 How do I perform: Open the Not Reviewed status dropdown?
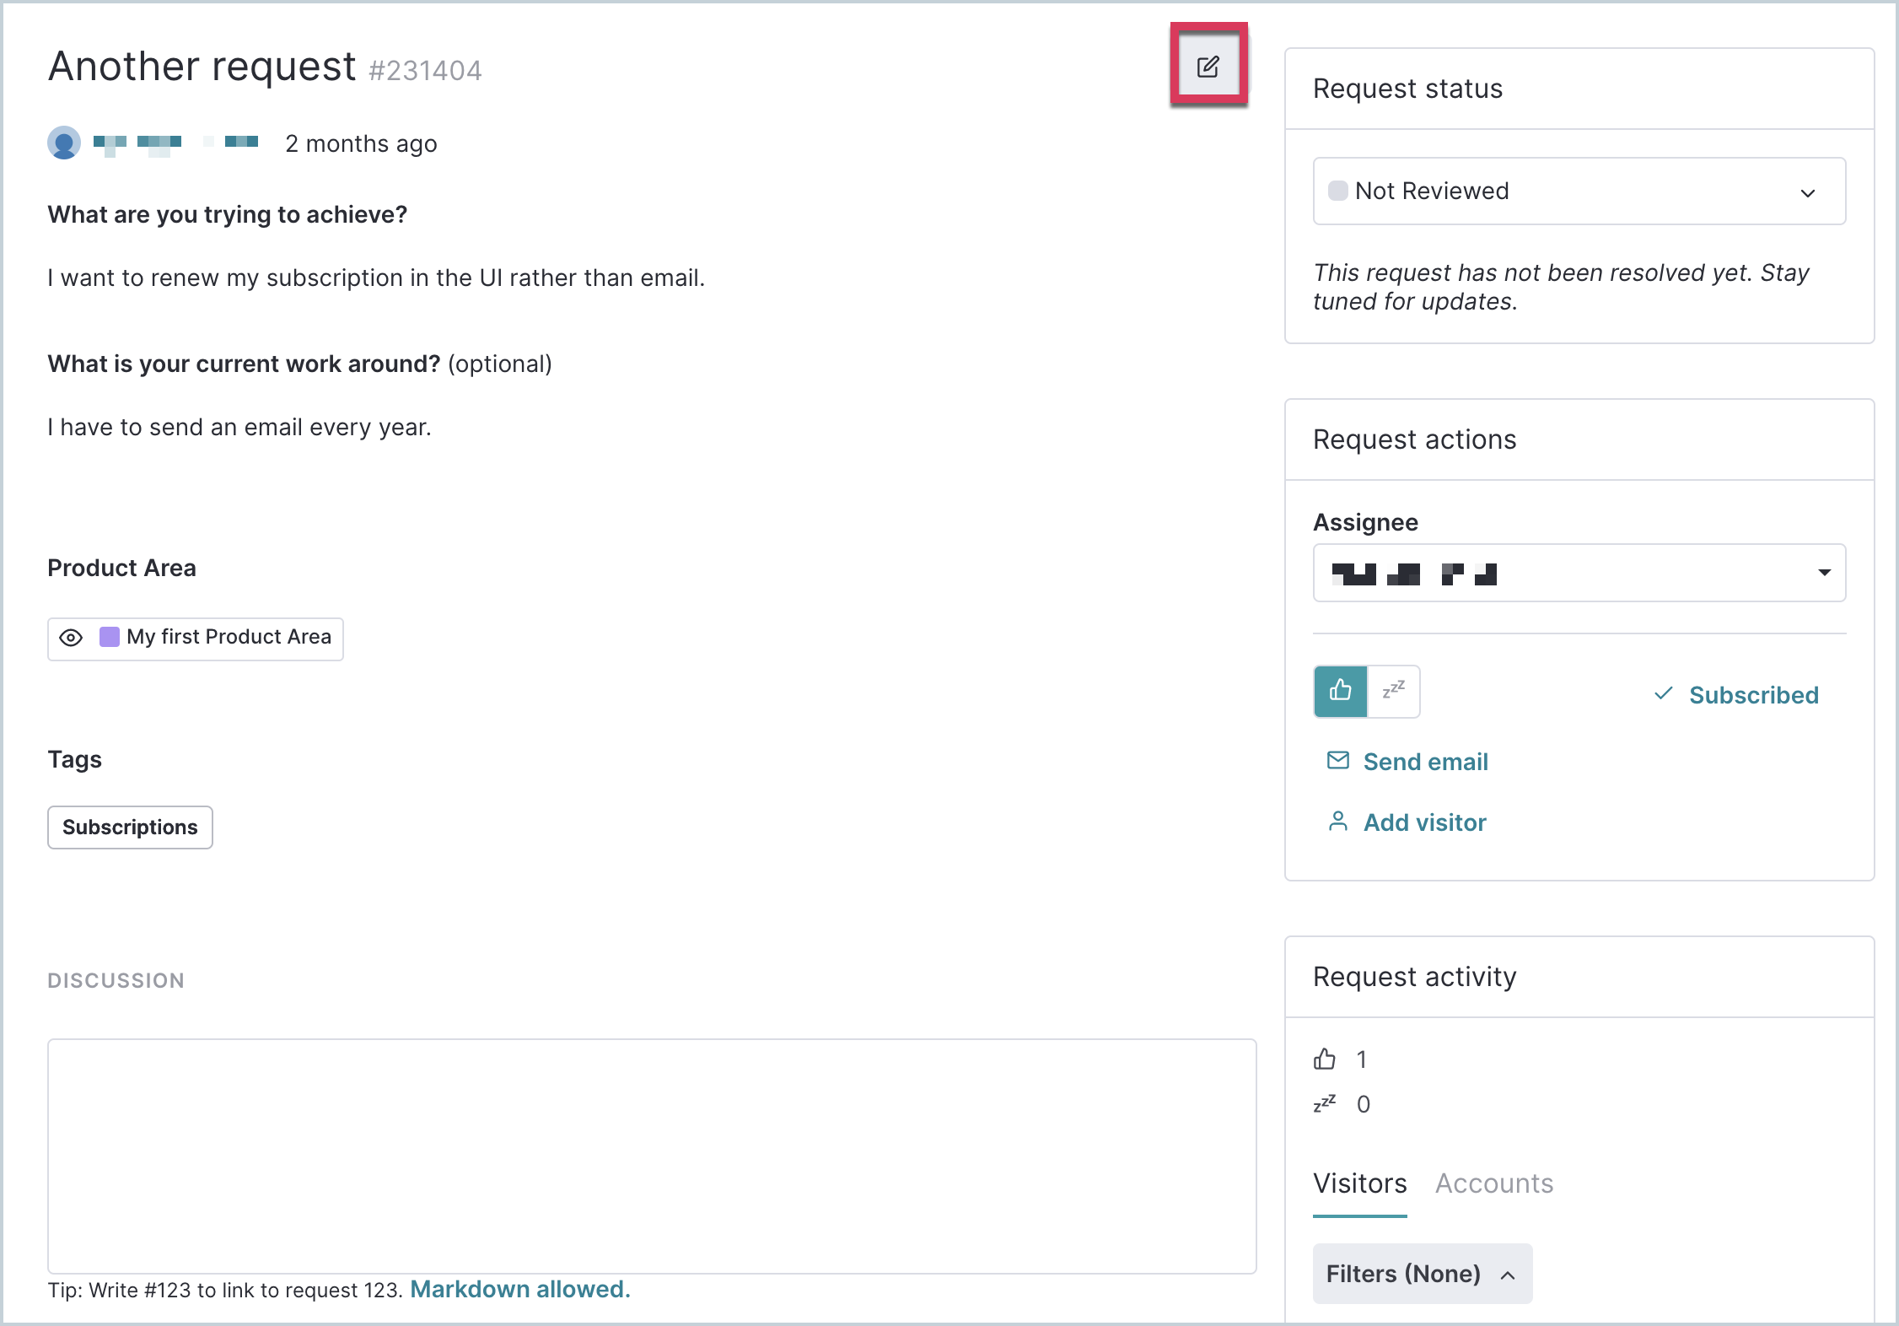(x=1579, y=191)
